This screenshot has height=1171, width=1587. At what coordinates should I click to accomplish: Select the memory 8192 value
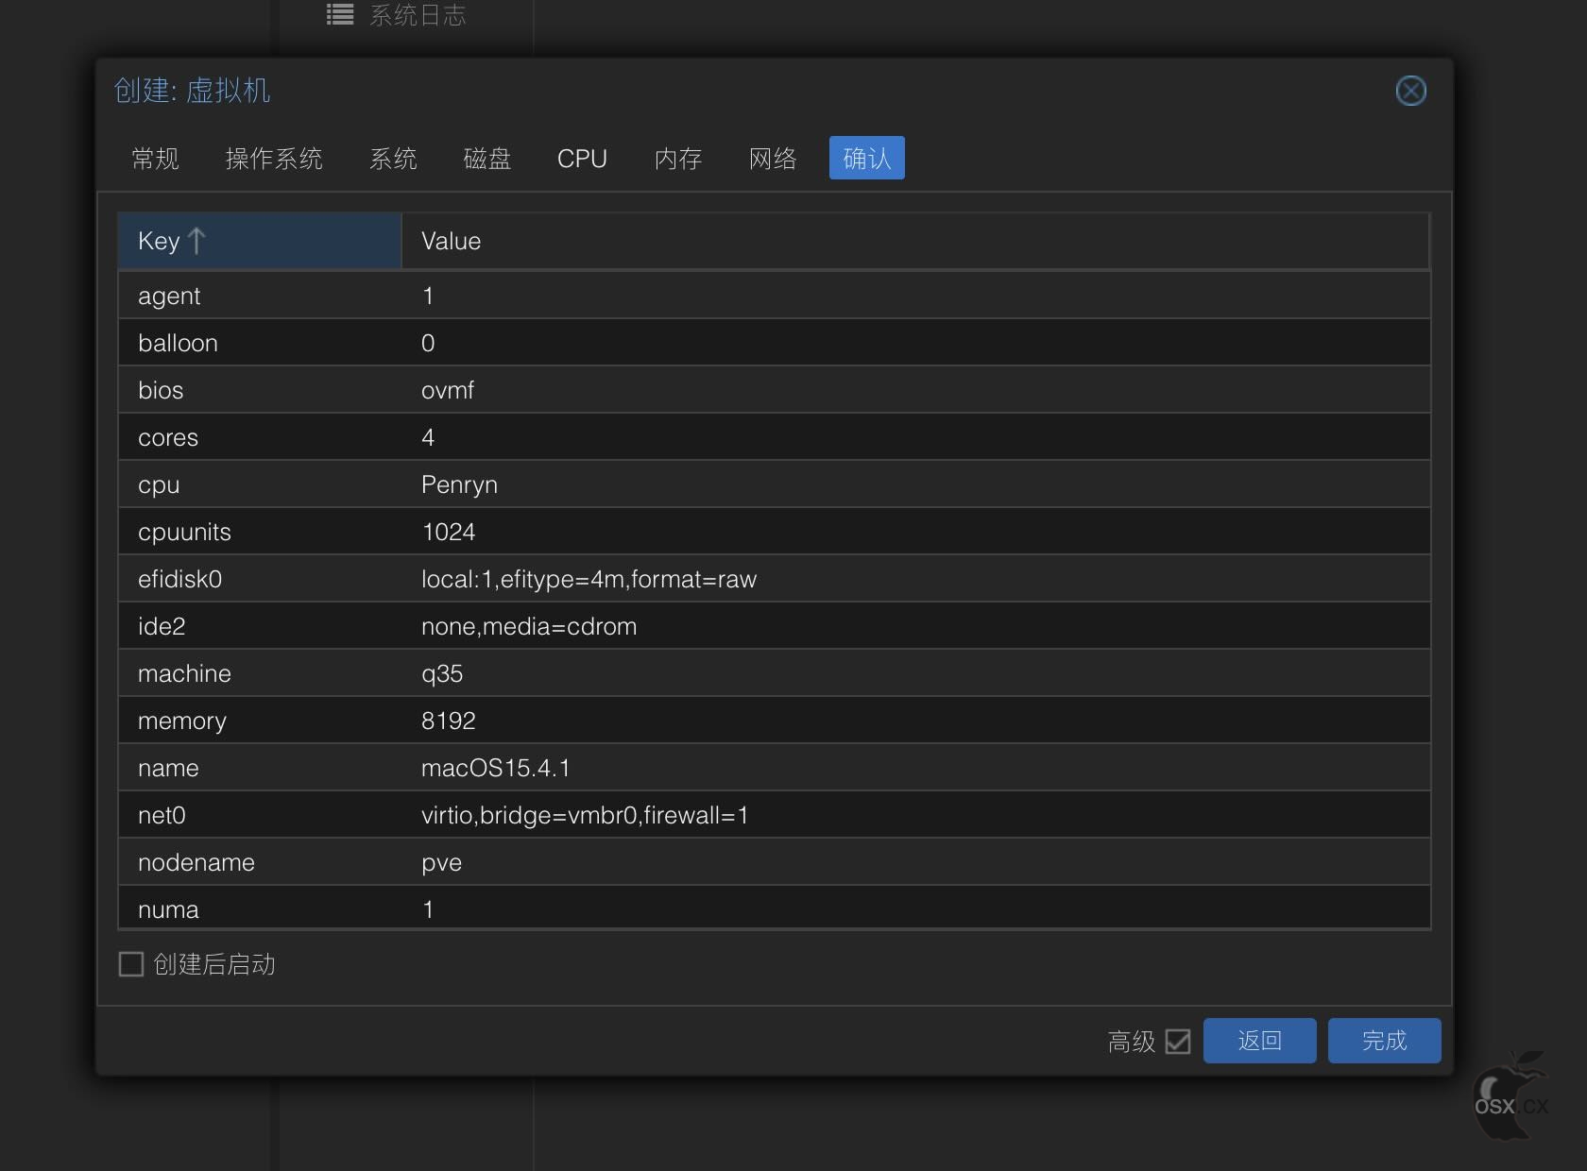tap(449, 721)
